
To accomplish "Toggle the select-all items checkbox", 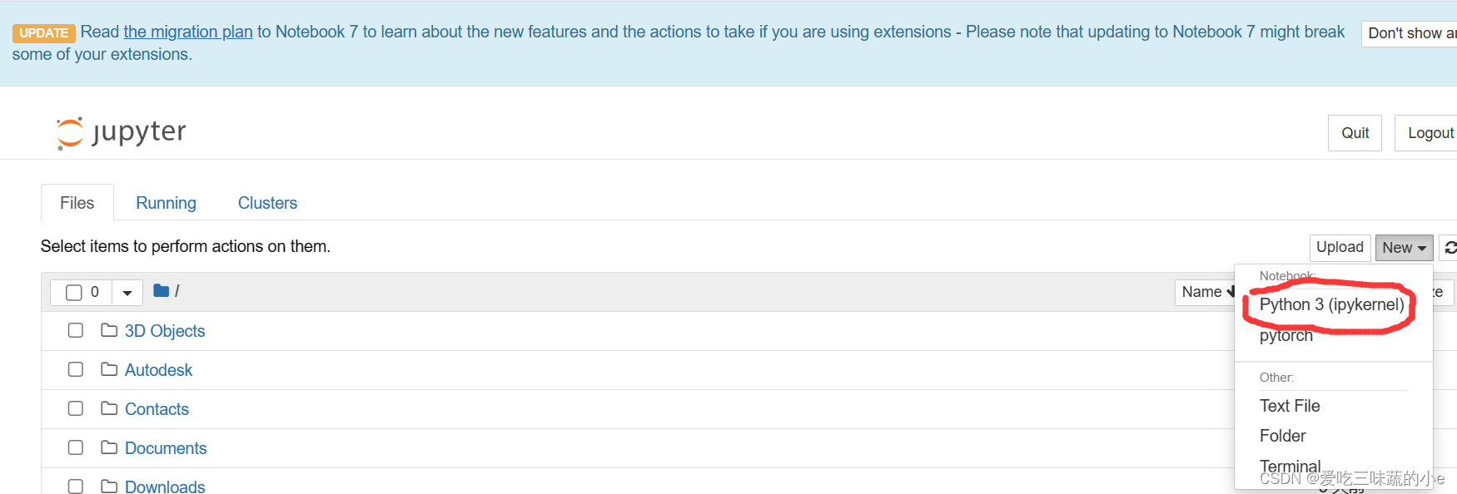I will 74,293.
